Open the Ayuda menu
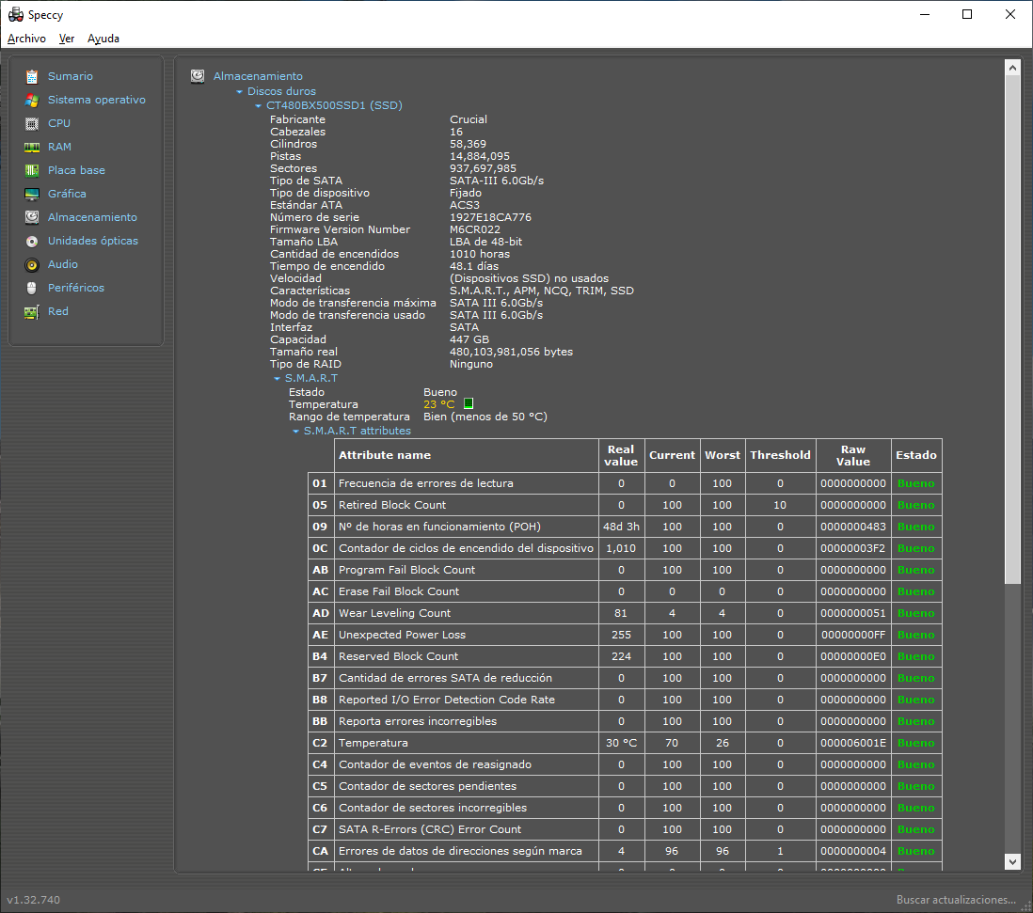 tap(103, 39)
